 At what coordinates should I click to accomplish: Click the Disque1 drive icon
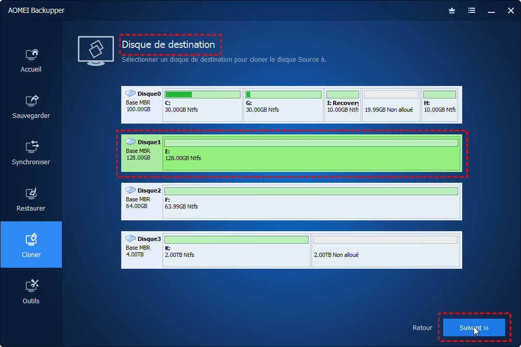tap(130, 142)
